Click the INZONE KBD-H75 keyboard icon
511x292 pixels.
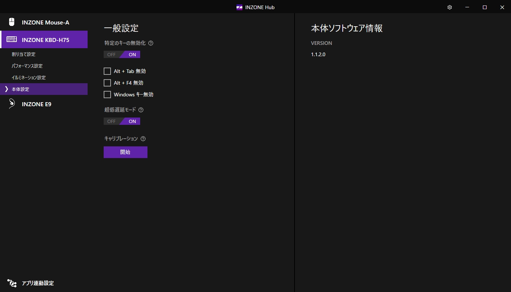pos(12,39)
